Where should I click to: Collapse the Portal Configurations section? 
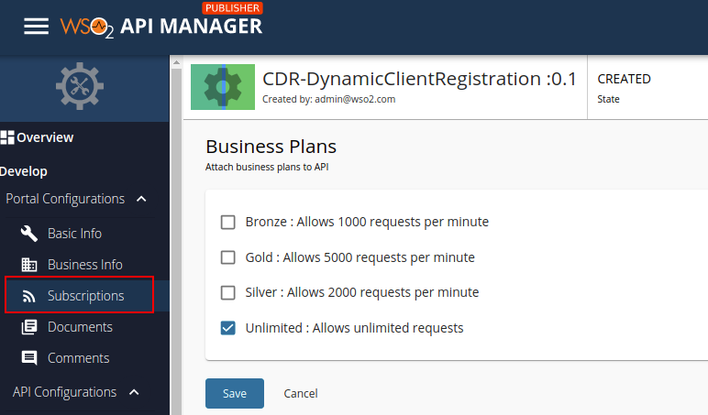141,199
